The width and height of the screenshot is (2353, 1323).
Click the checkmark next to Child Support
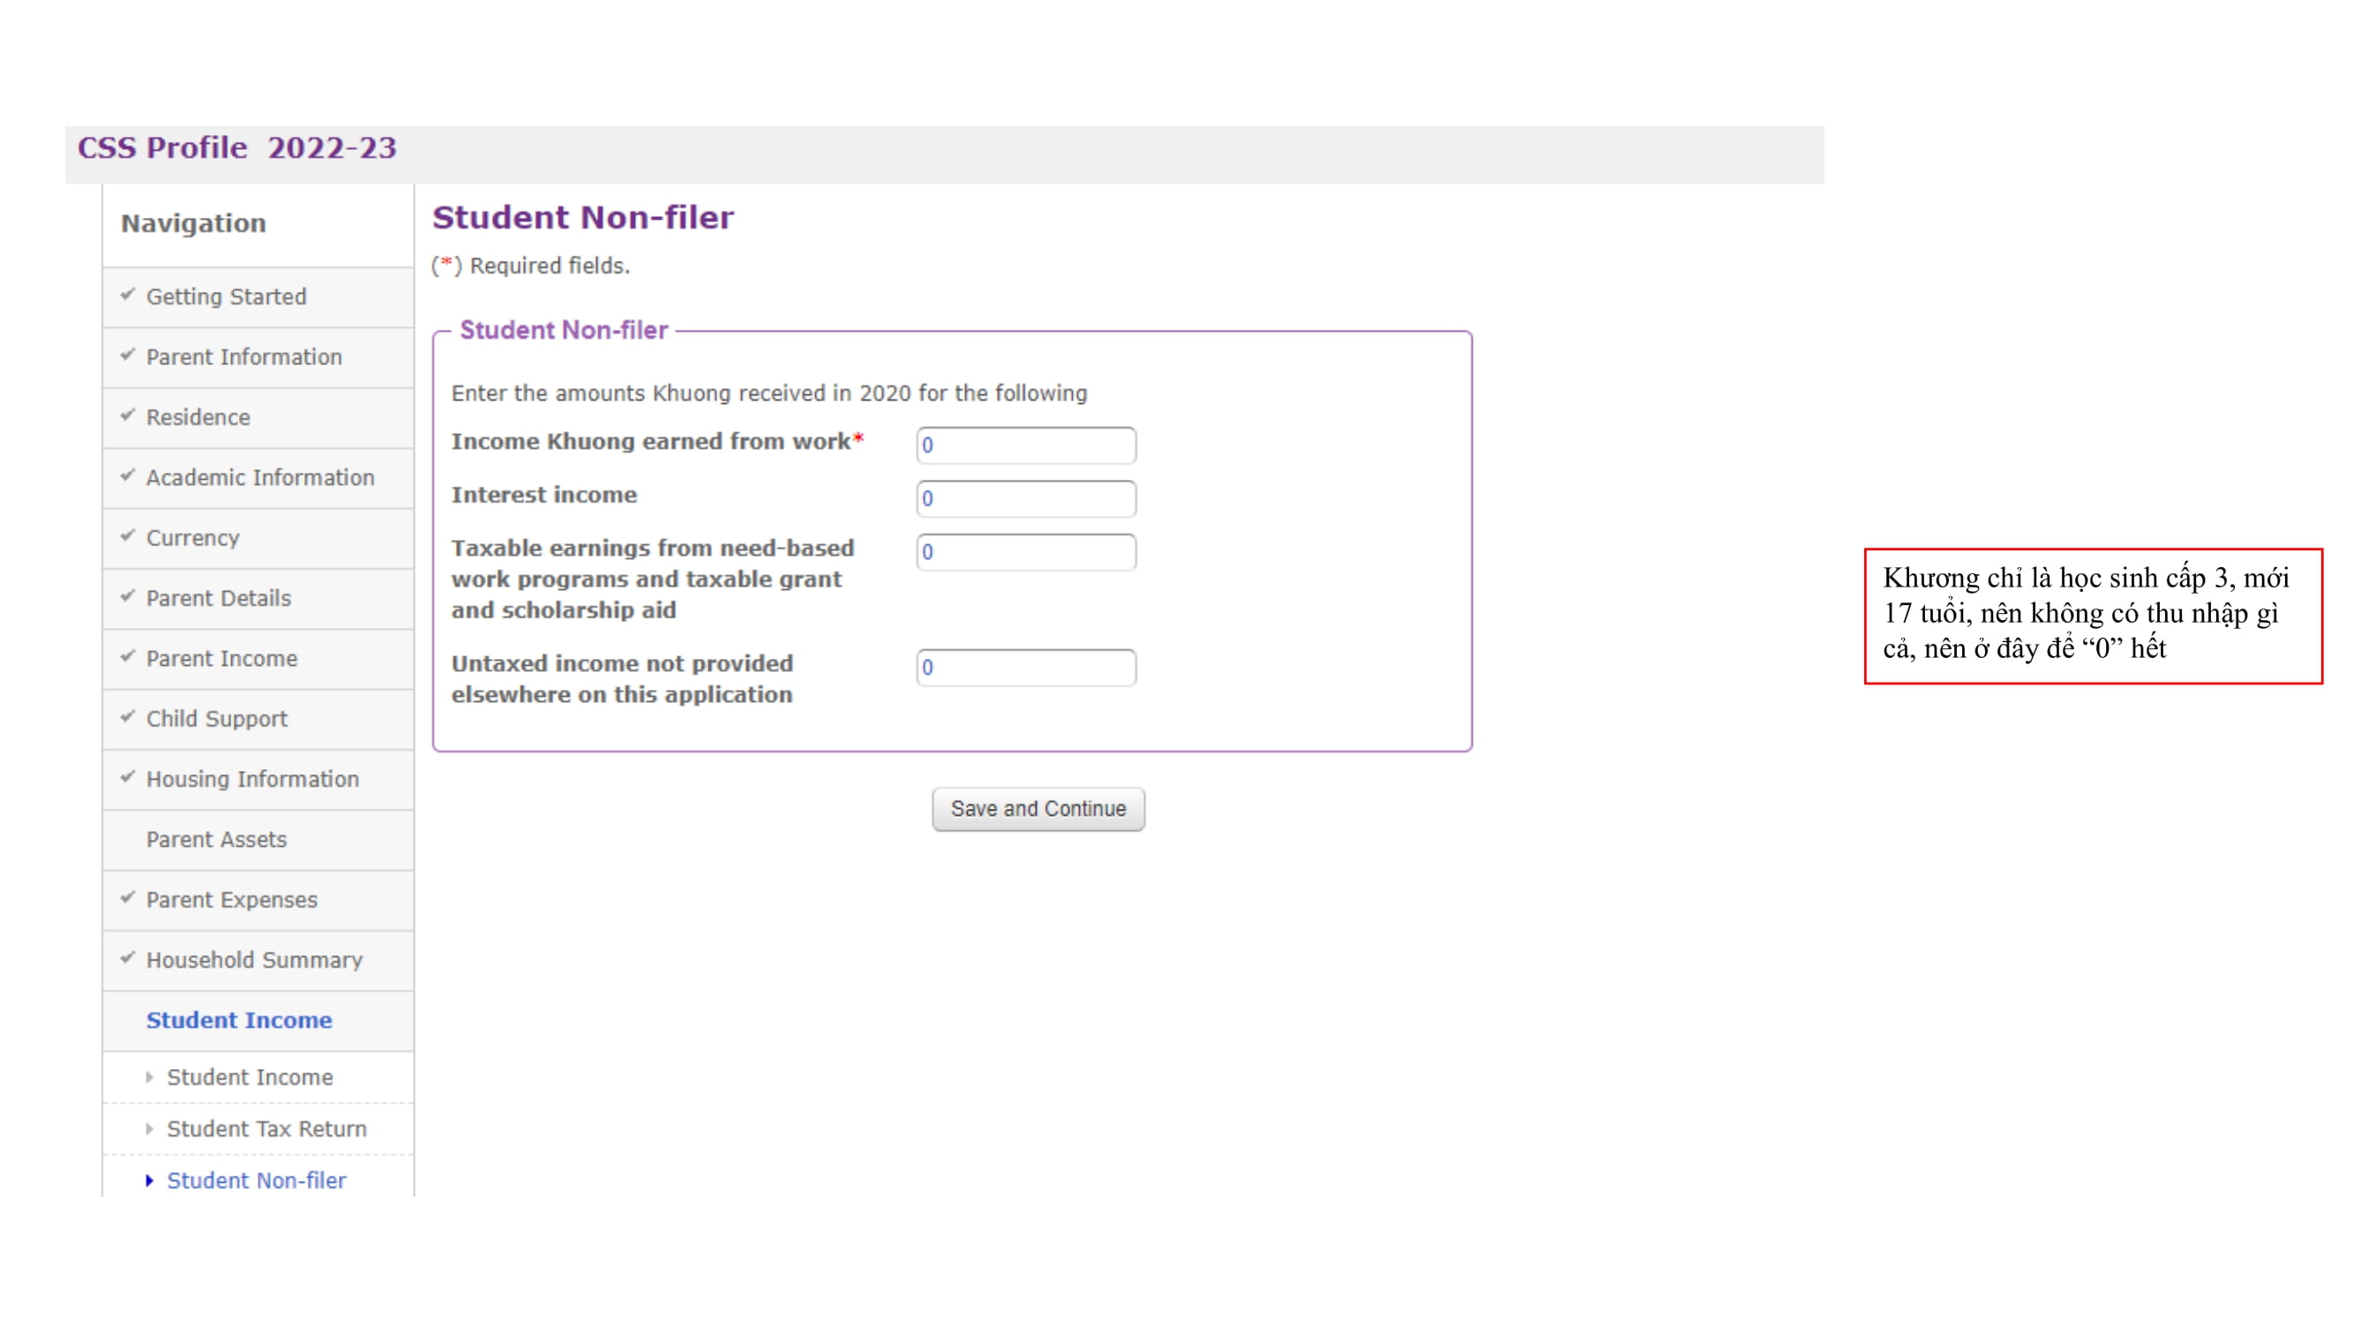(x=128, y=719)
